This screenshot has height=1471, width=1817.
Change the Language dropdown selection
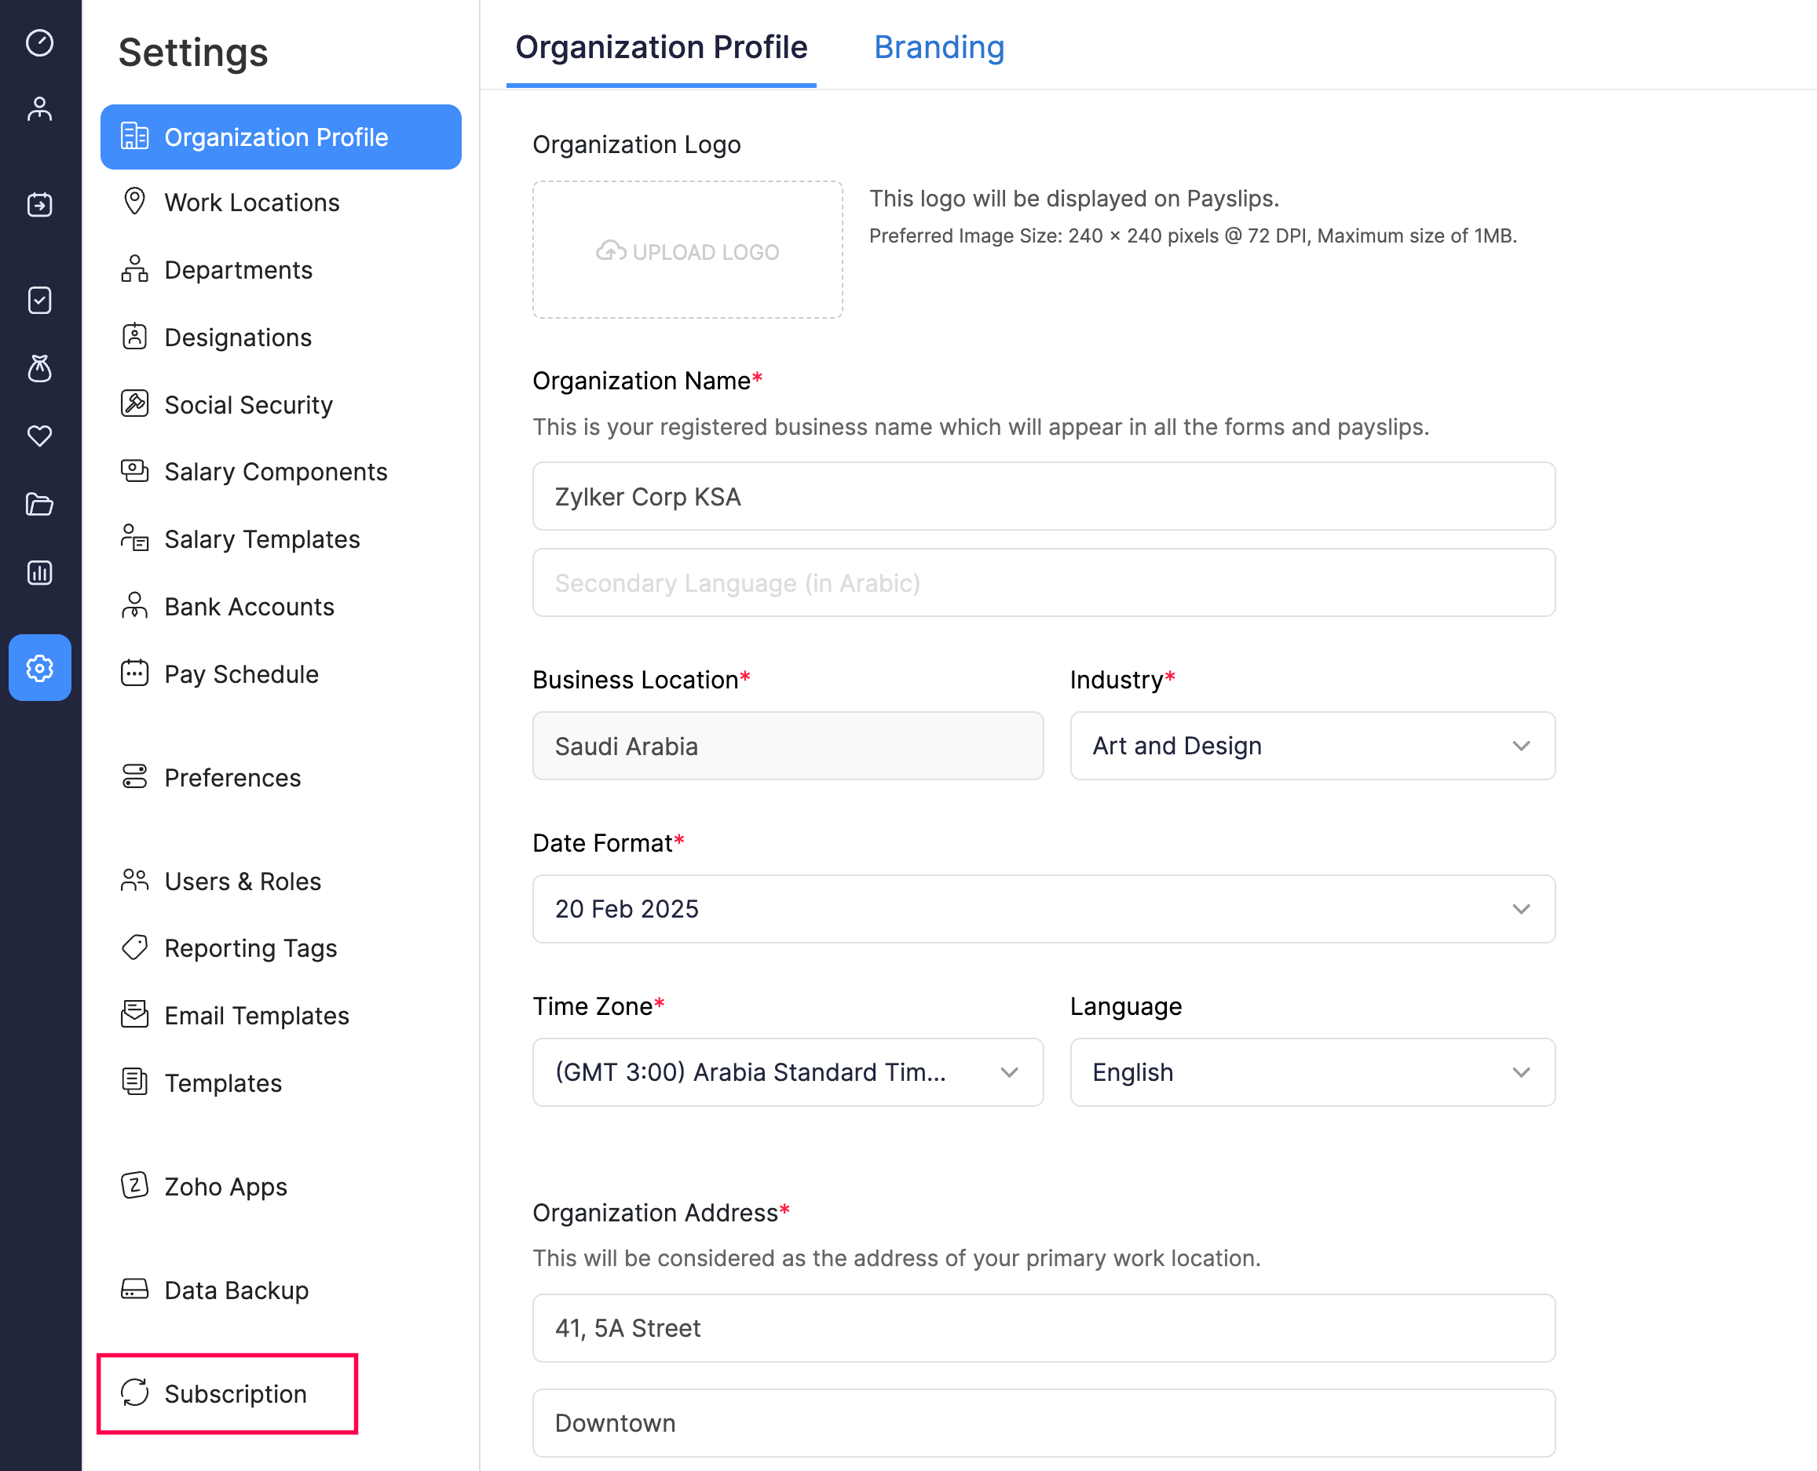coord(1312,1072)
